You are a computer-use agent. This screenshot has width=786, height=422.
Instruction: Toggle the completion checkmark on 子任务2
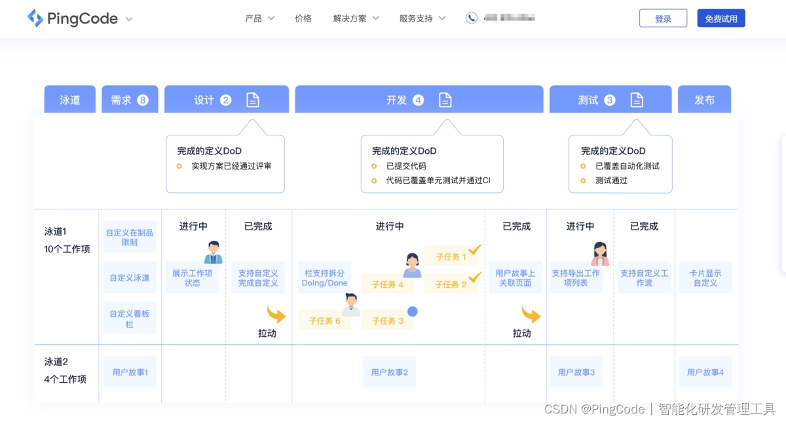coord(475,278)
